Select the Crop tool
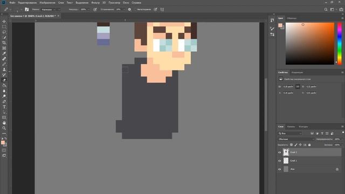This screenshot has height=194, width=345. [x=4, y=43]
